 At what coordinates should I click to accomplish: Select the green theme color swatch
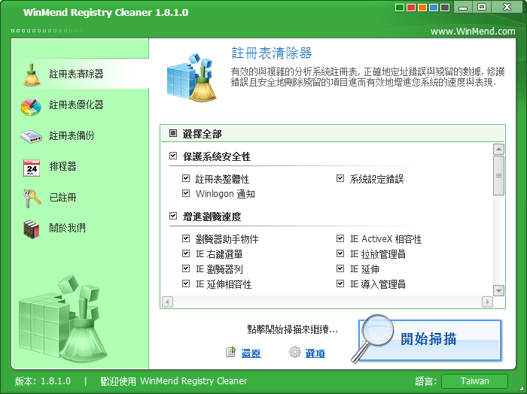click(x=400, y=8)
